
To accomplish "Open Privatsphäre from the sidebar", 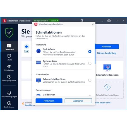I will (9, 68).
